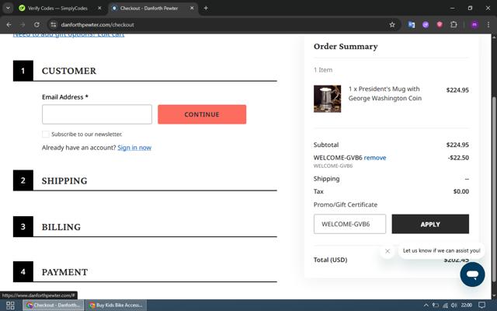Open Windows Task View icon on taskbar

click(x=10, y=306)
